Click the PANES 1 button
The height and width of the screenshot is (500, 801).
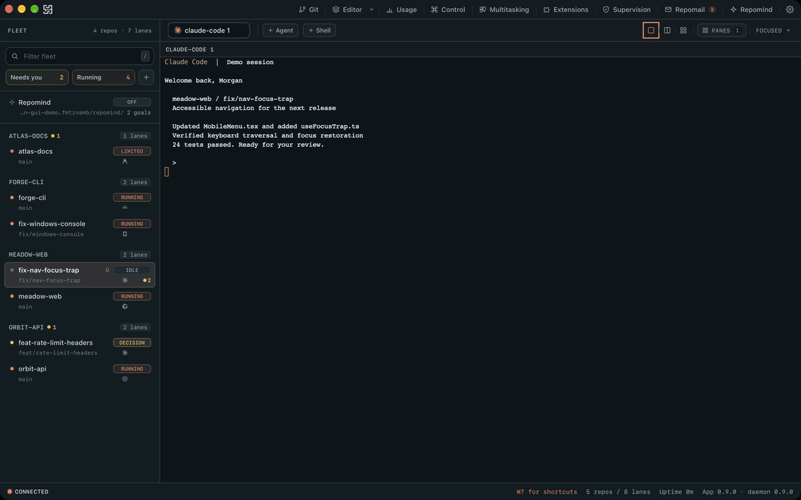click(721, 30)
